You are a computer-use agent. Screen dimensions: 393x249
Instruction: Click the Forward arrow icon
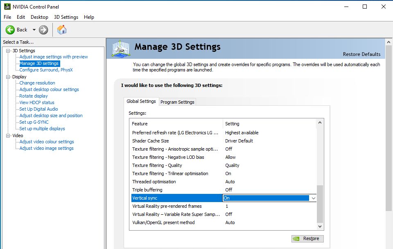(43, 30)
